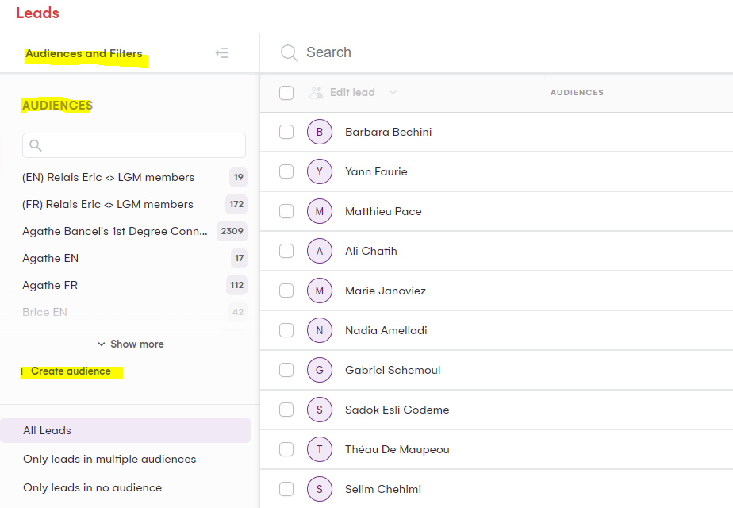
Task: Filter by Only leads in no audience
Action: 92,487
